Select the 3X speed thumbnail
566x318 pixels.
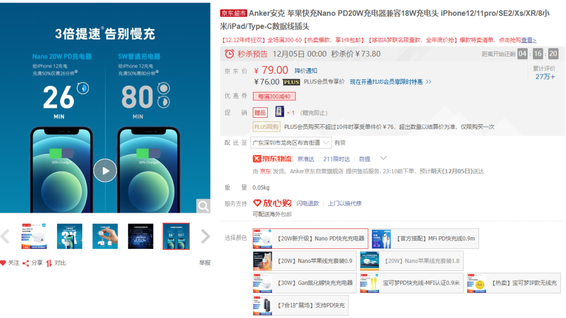(70, 236)
